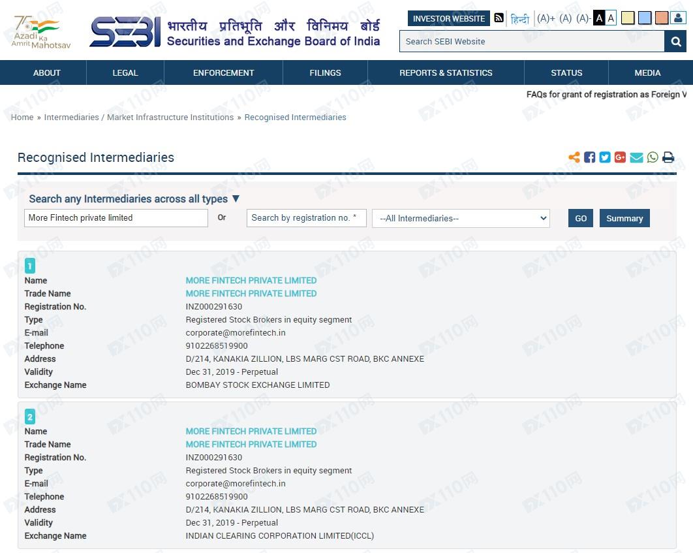
Task: Share via WhatsApp icon
Action: point(653,157)
